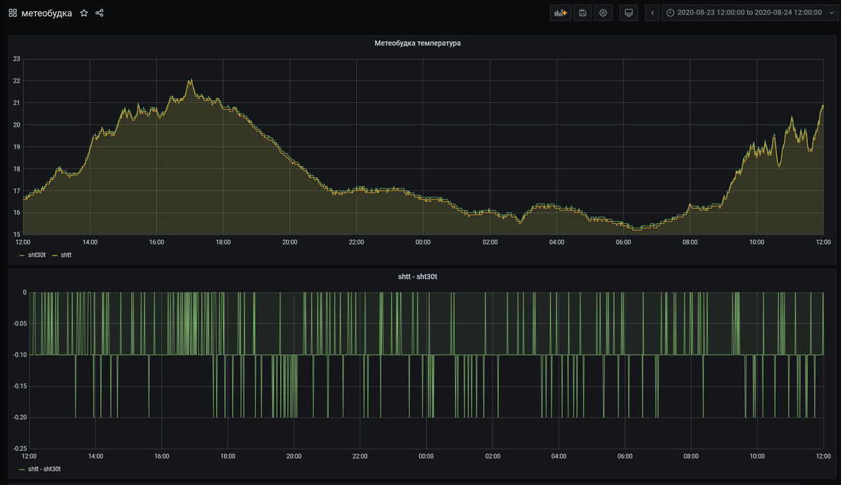Viewport: 841px width, 485px height.
Task: Star the метеобудка dashboard
Action: click(x=84, y=13)
